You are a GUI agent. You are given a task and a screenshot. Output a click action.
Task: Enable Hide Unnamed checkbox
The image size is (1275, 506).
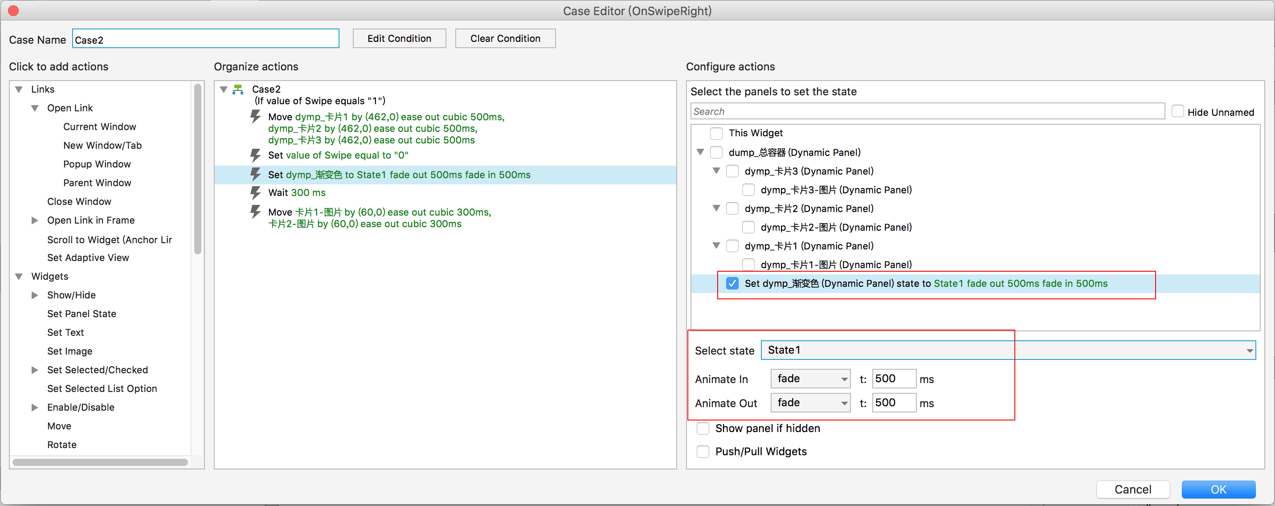click(x=1177, y=112)
